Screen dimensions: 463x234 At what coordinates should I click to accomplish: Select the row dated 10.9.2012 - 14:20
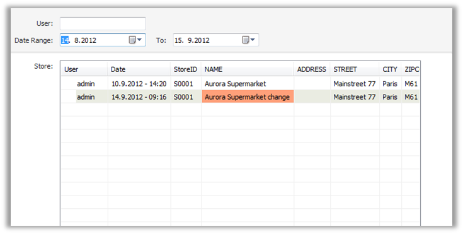pos(241,84)
